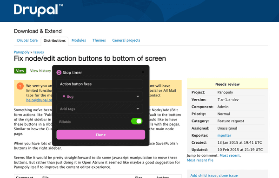Select the Normal priority value
The height and width of the screenshot is (178, 279).
(224, 114)
